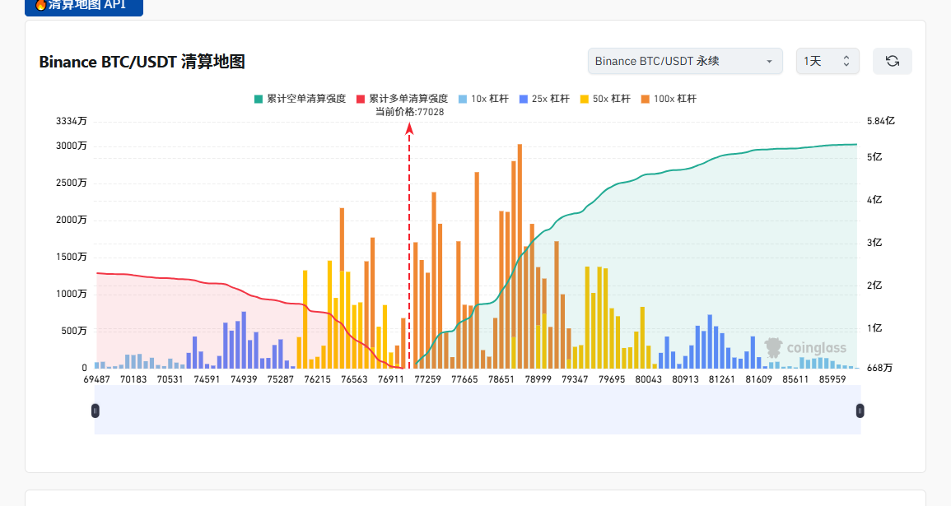Click the 清算地图 API button
The height and width of the screenshot is (506, 951).
(84, 6)
